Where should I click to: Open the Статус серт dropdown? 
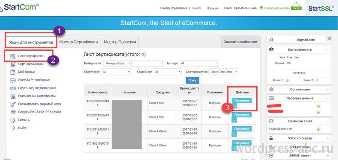click(116, 72)
